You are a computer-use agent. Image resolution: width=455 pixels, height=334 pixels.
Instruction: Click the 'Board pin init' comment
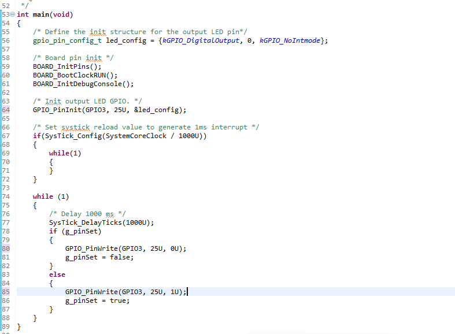point(73,58)
